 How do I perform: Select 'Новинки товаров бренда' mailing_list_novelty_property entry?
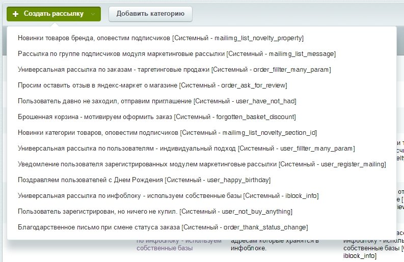[160, 38]
